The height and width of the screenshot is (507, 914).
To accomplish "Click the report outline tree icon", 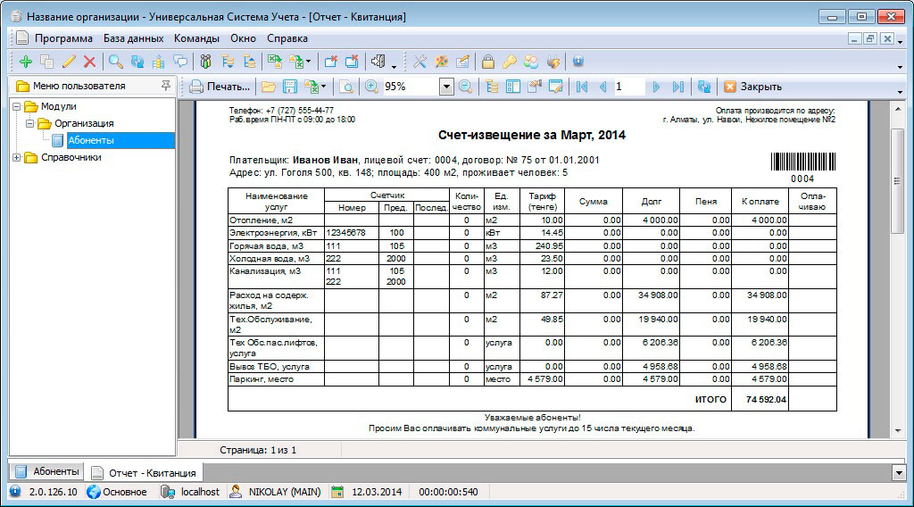I will pyautogui.click(x=492, y=87).
